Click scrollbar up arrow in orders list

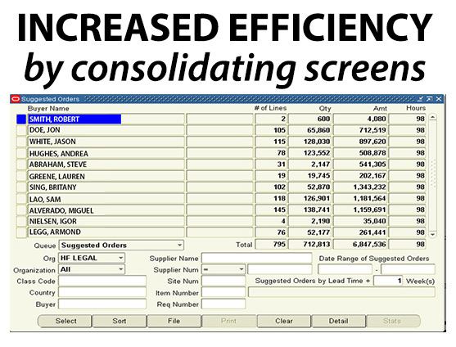coord(433,117)
